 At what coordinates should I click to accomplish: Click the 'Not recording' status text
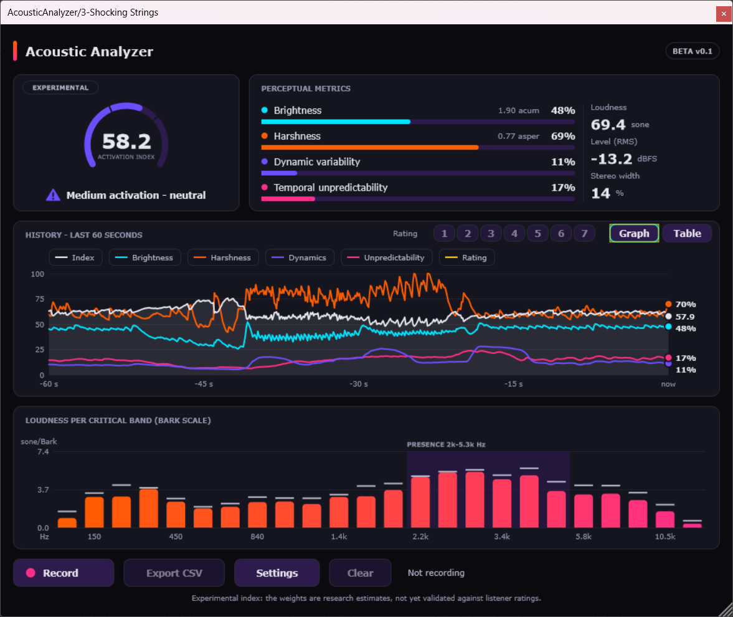[436, 573]
